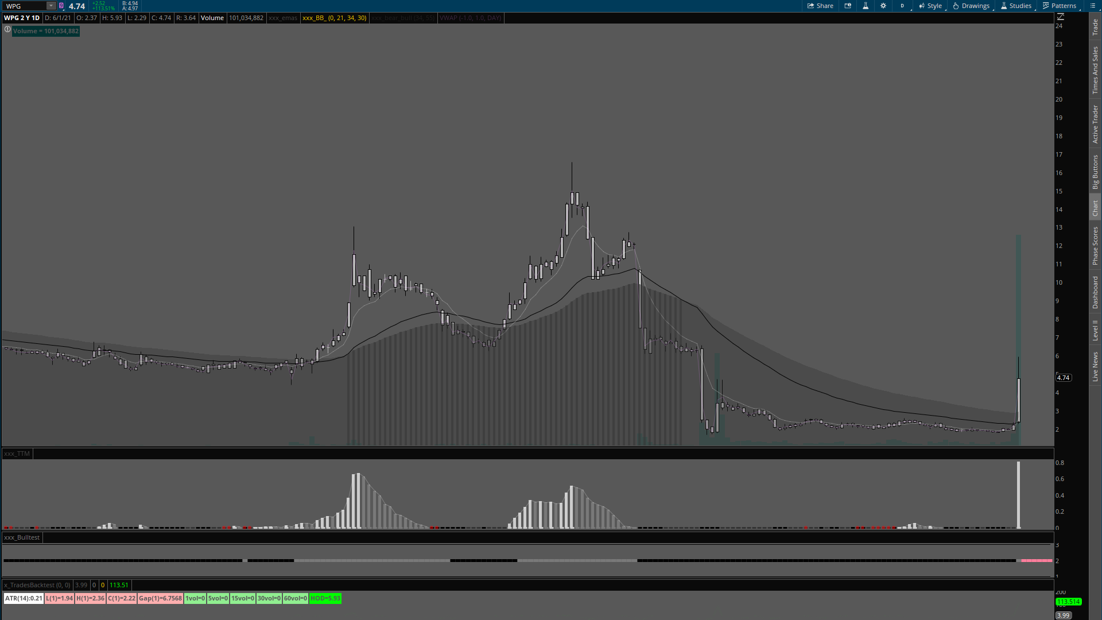The image size is (1102, 620).
Task: Click the WPG symbol input field
Action: coord(24,6)
